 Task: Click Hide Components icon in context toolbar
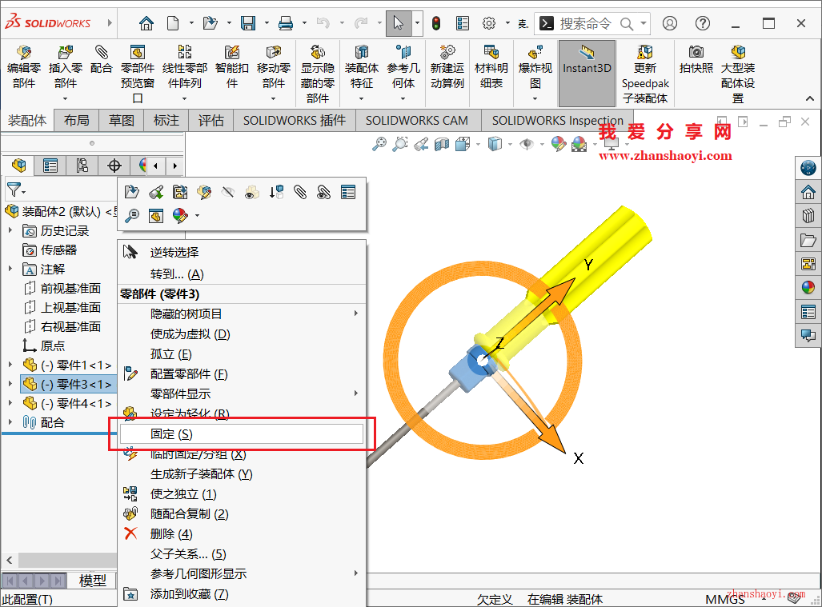click(x=227, y=192)
